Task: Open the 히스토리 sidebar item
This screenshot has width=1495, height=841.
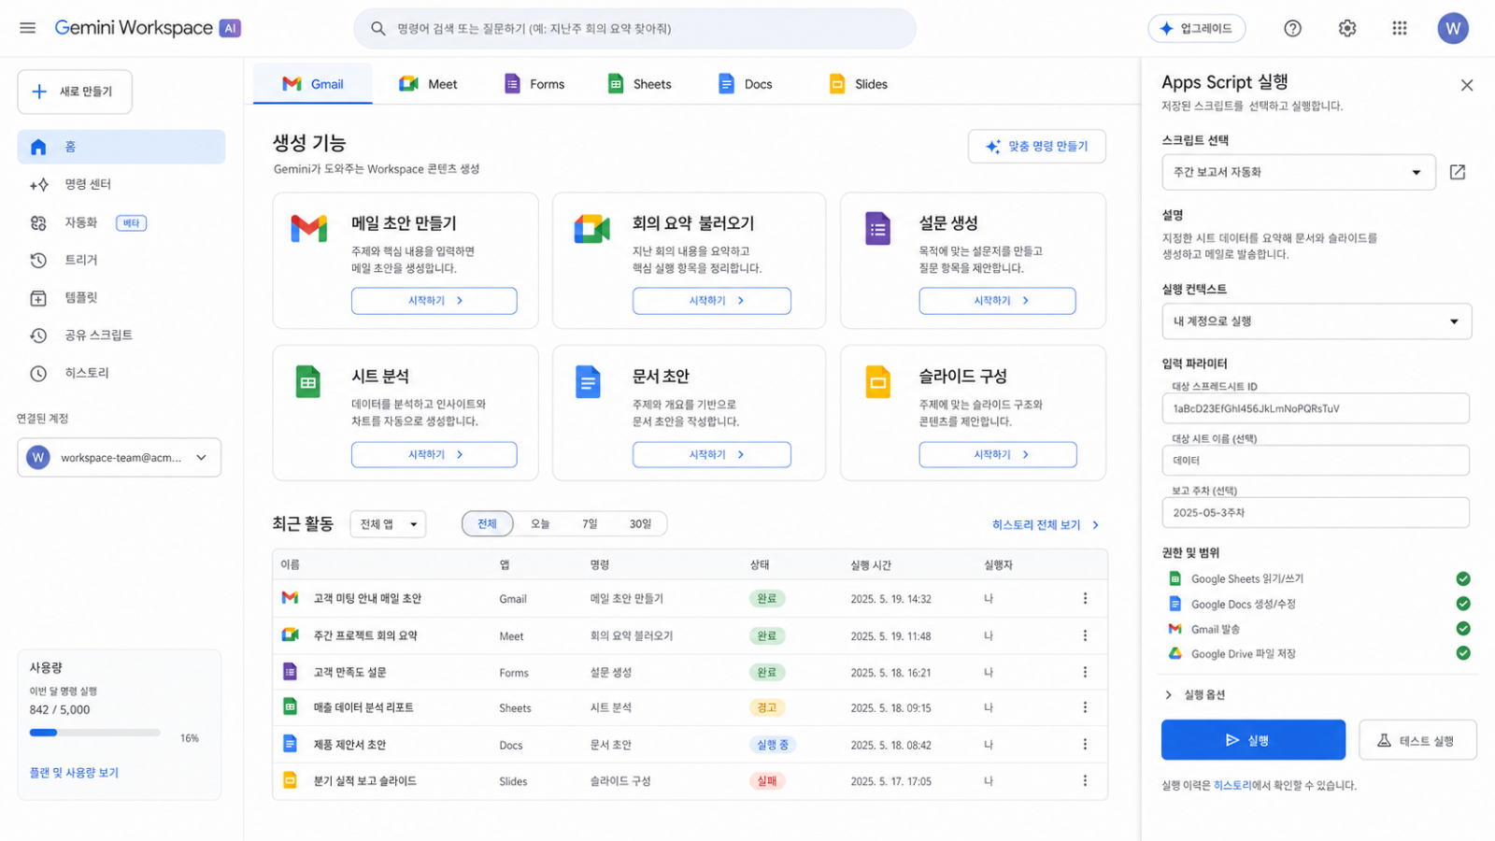Action: pos(121,373)
